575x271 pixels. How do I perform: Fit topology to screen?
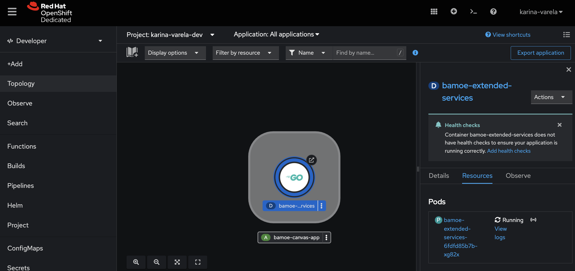pyautogui.click(x=177, y=262)
